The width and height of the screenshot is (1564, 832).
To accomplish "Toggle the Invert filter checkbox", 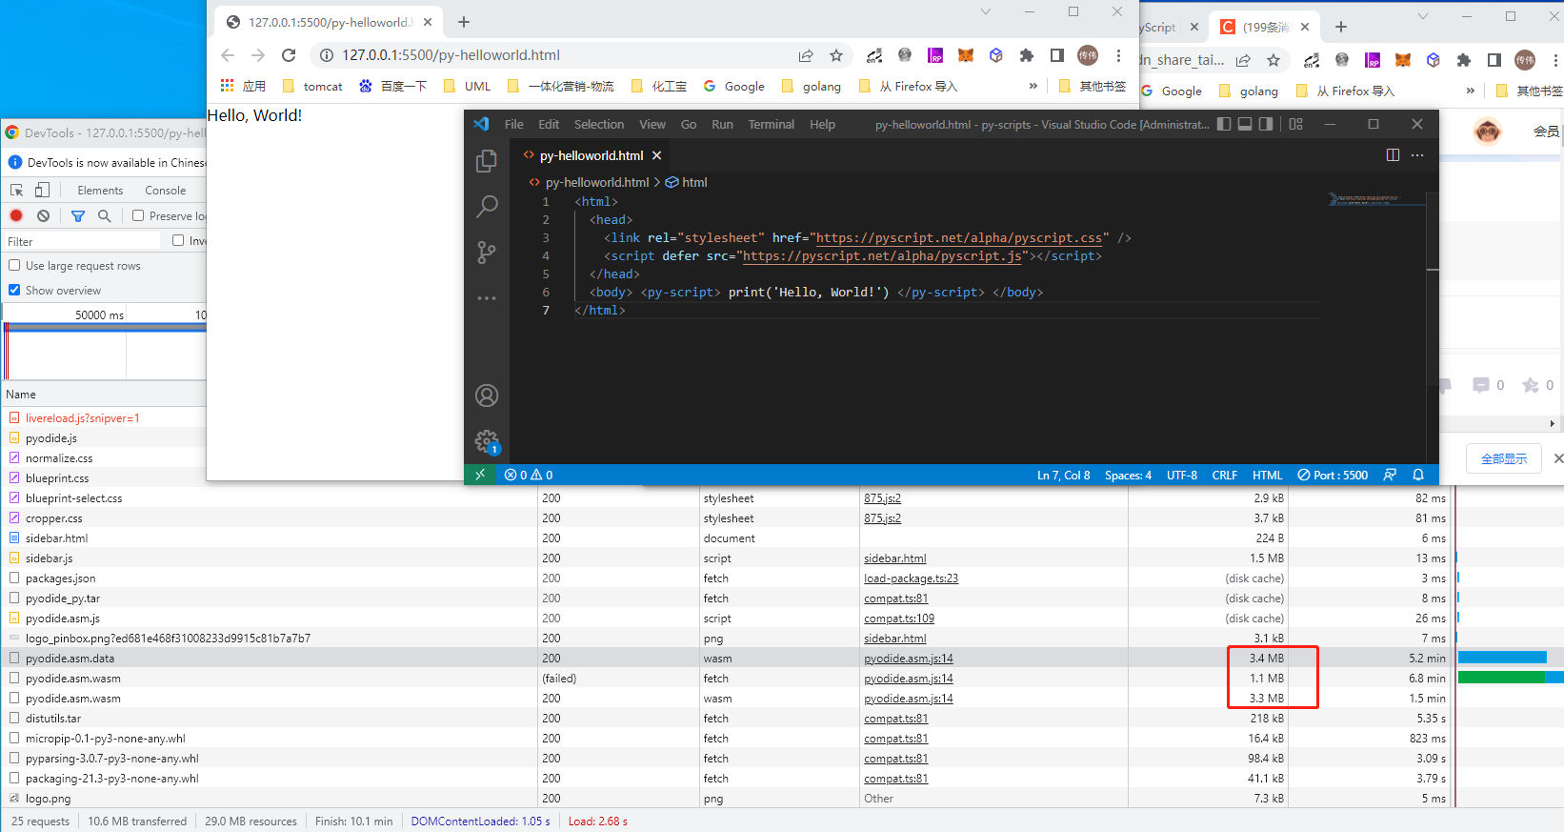I will [178, 240].
